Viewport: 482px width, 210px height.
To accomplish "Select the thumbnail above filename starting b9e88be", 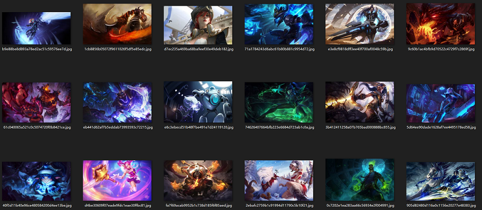I will [36, 28].
